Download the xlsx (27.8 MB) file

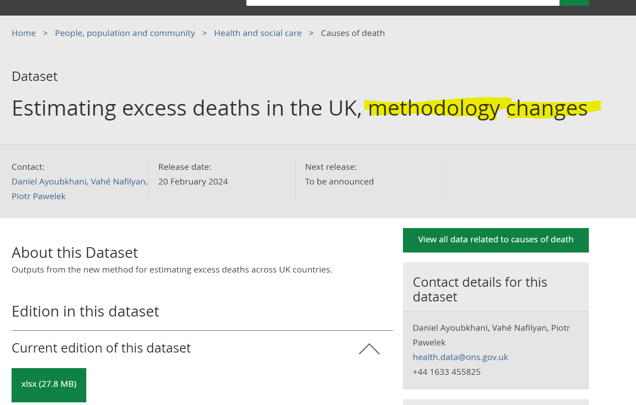pyautogui.click(x=49, y=384)
